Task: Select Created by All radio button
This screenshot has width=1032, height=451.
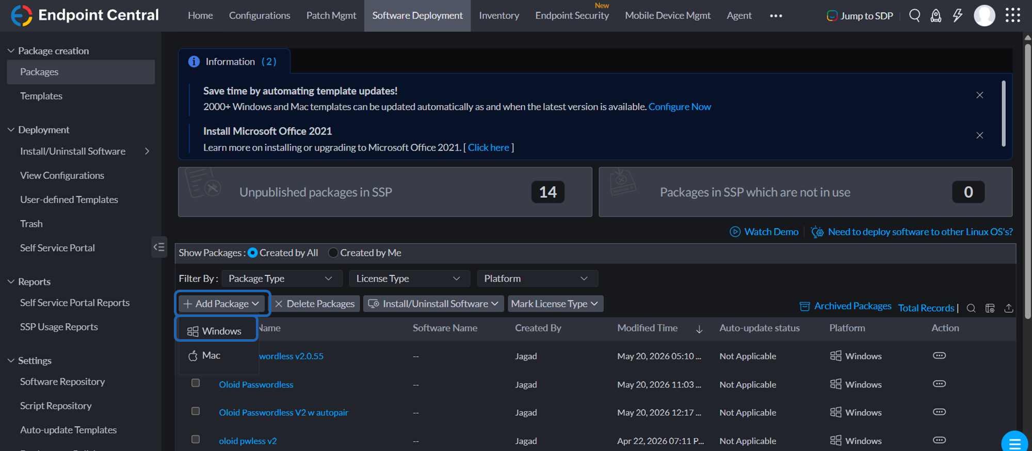Action: pyautogui.click(x=252, y=253)
